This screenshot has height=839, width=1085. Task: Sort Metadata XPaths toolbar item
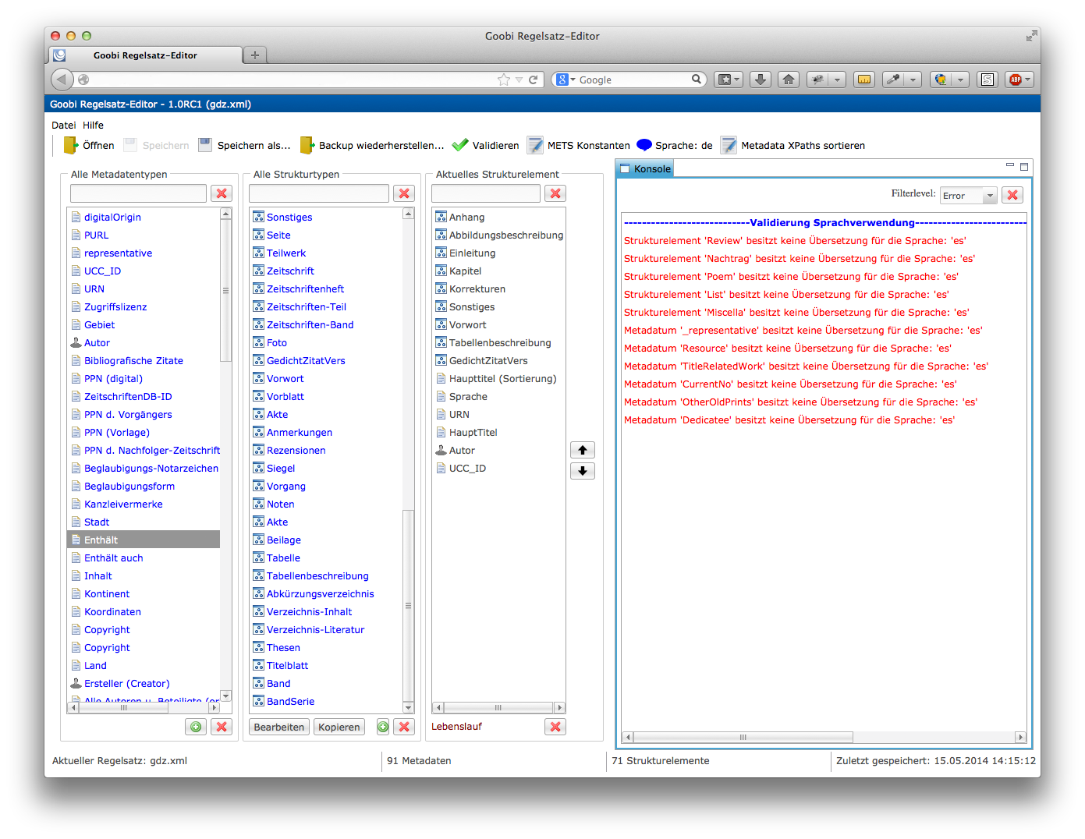(x=792, y=145)
